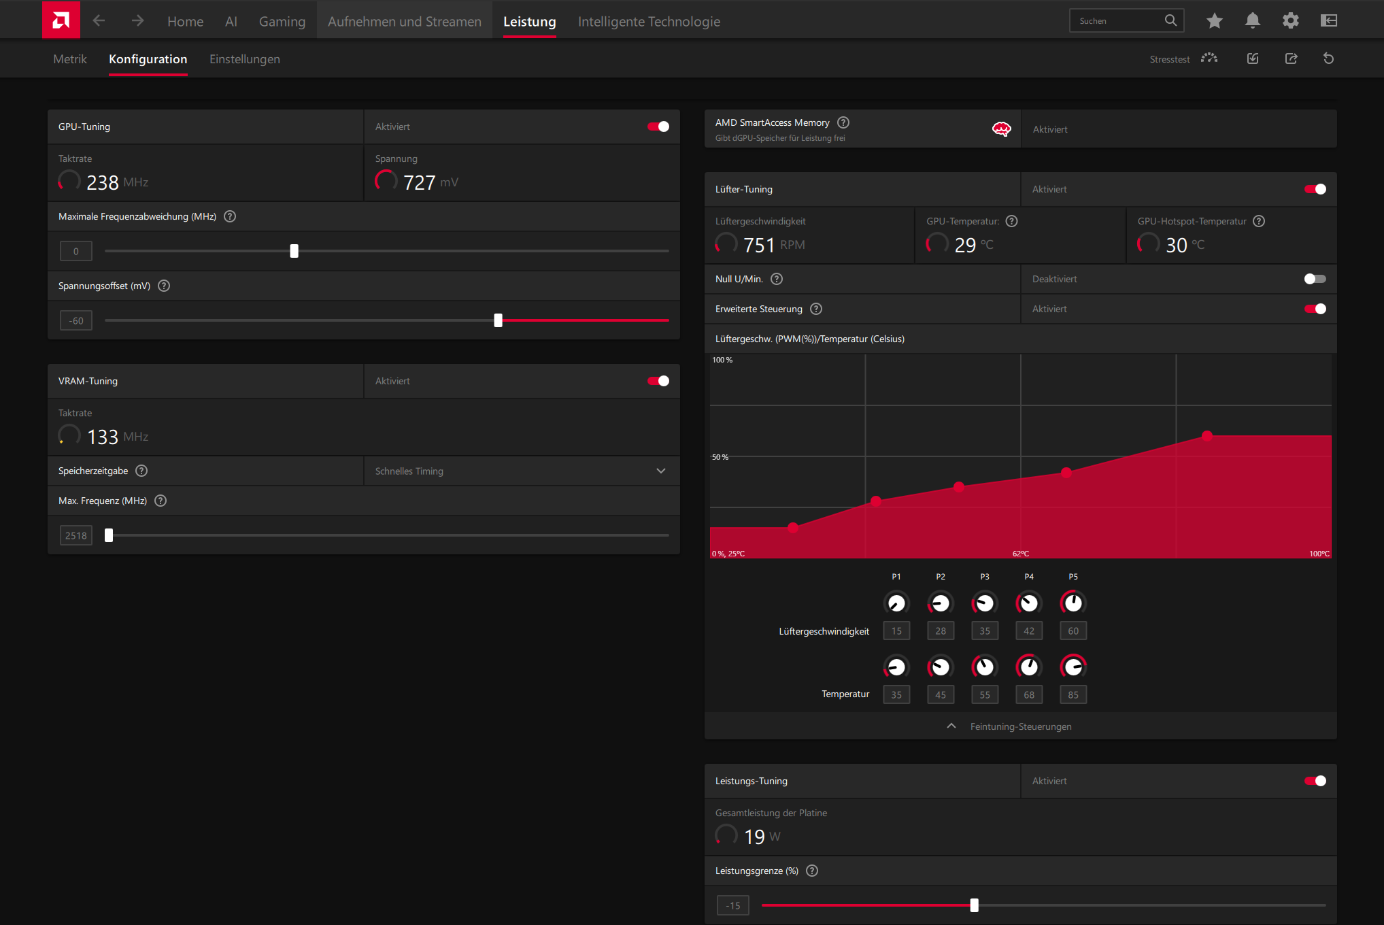The image size is (1384, 925).
Task: Click the frequency offset value box 0
Action: point(76,251)
